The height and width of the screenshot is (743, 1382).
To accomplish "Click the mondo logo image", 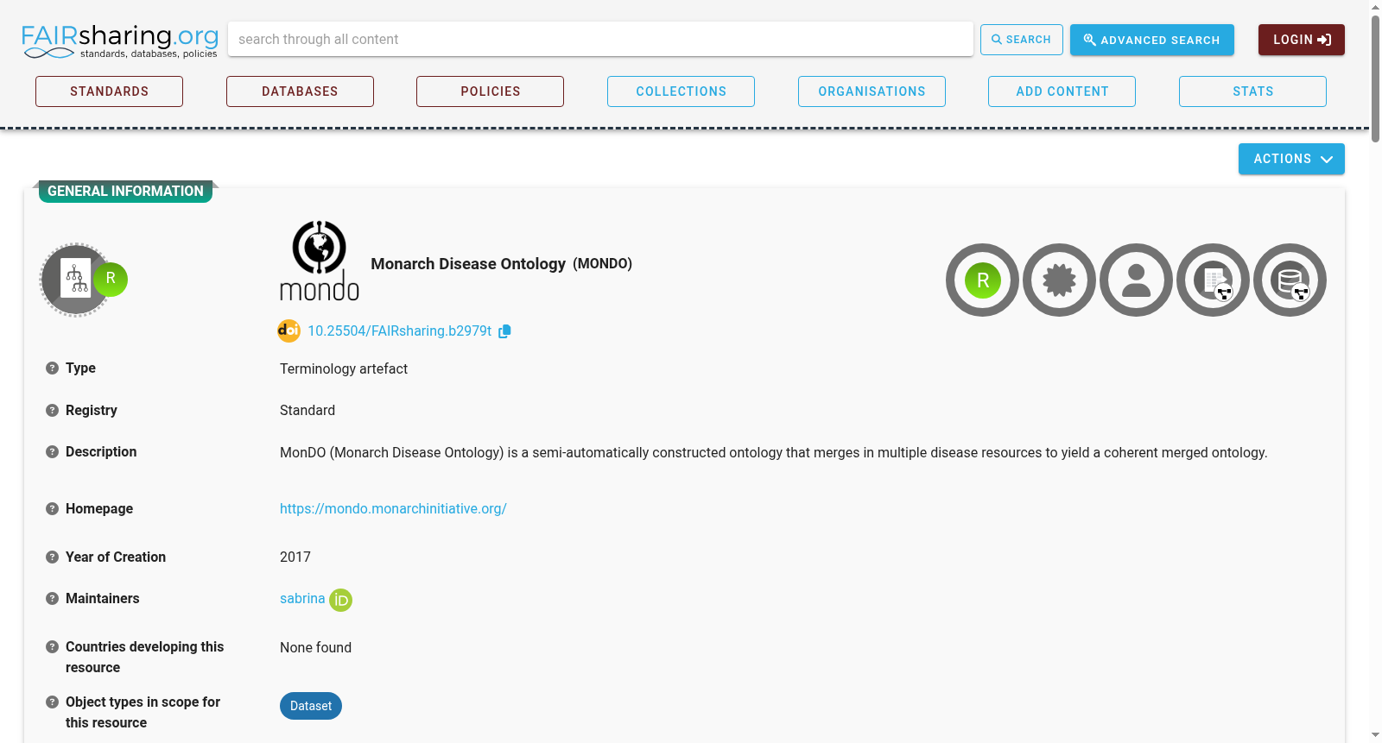I will pyautogui.click(x=320, y=261).
